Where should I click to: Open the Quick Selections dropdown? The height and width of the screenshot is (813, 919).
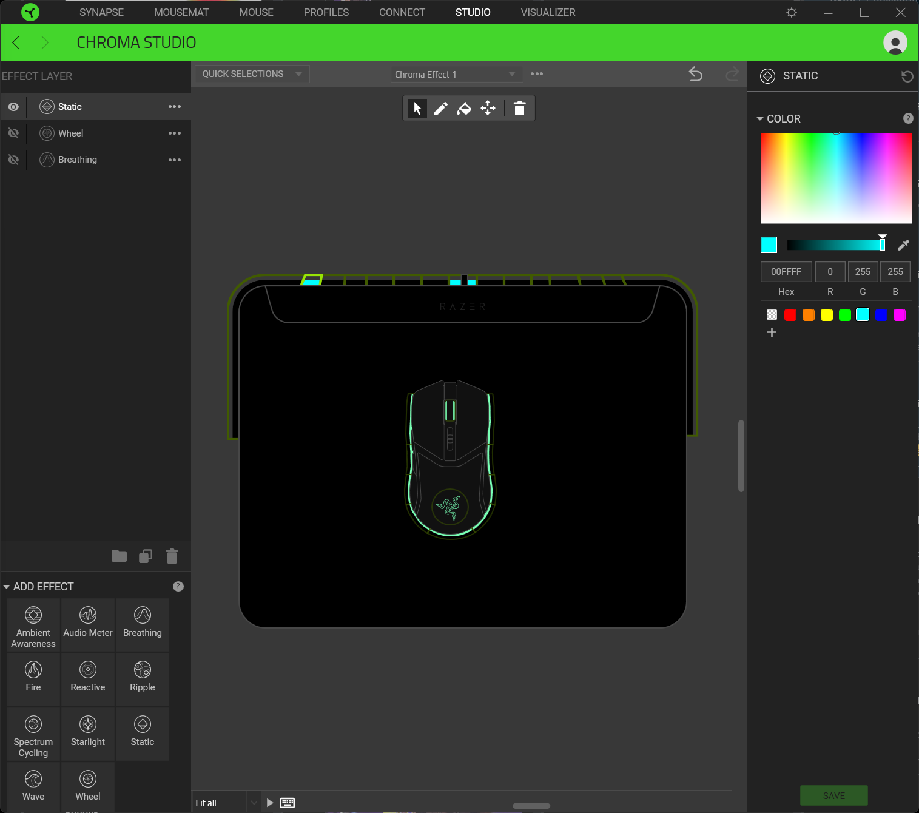[251, 73]
